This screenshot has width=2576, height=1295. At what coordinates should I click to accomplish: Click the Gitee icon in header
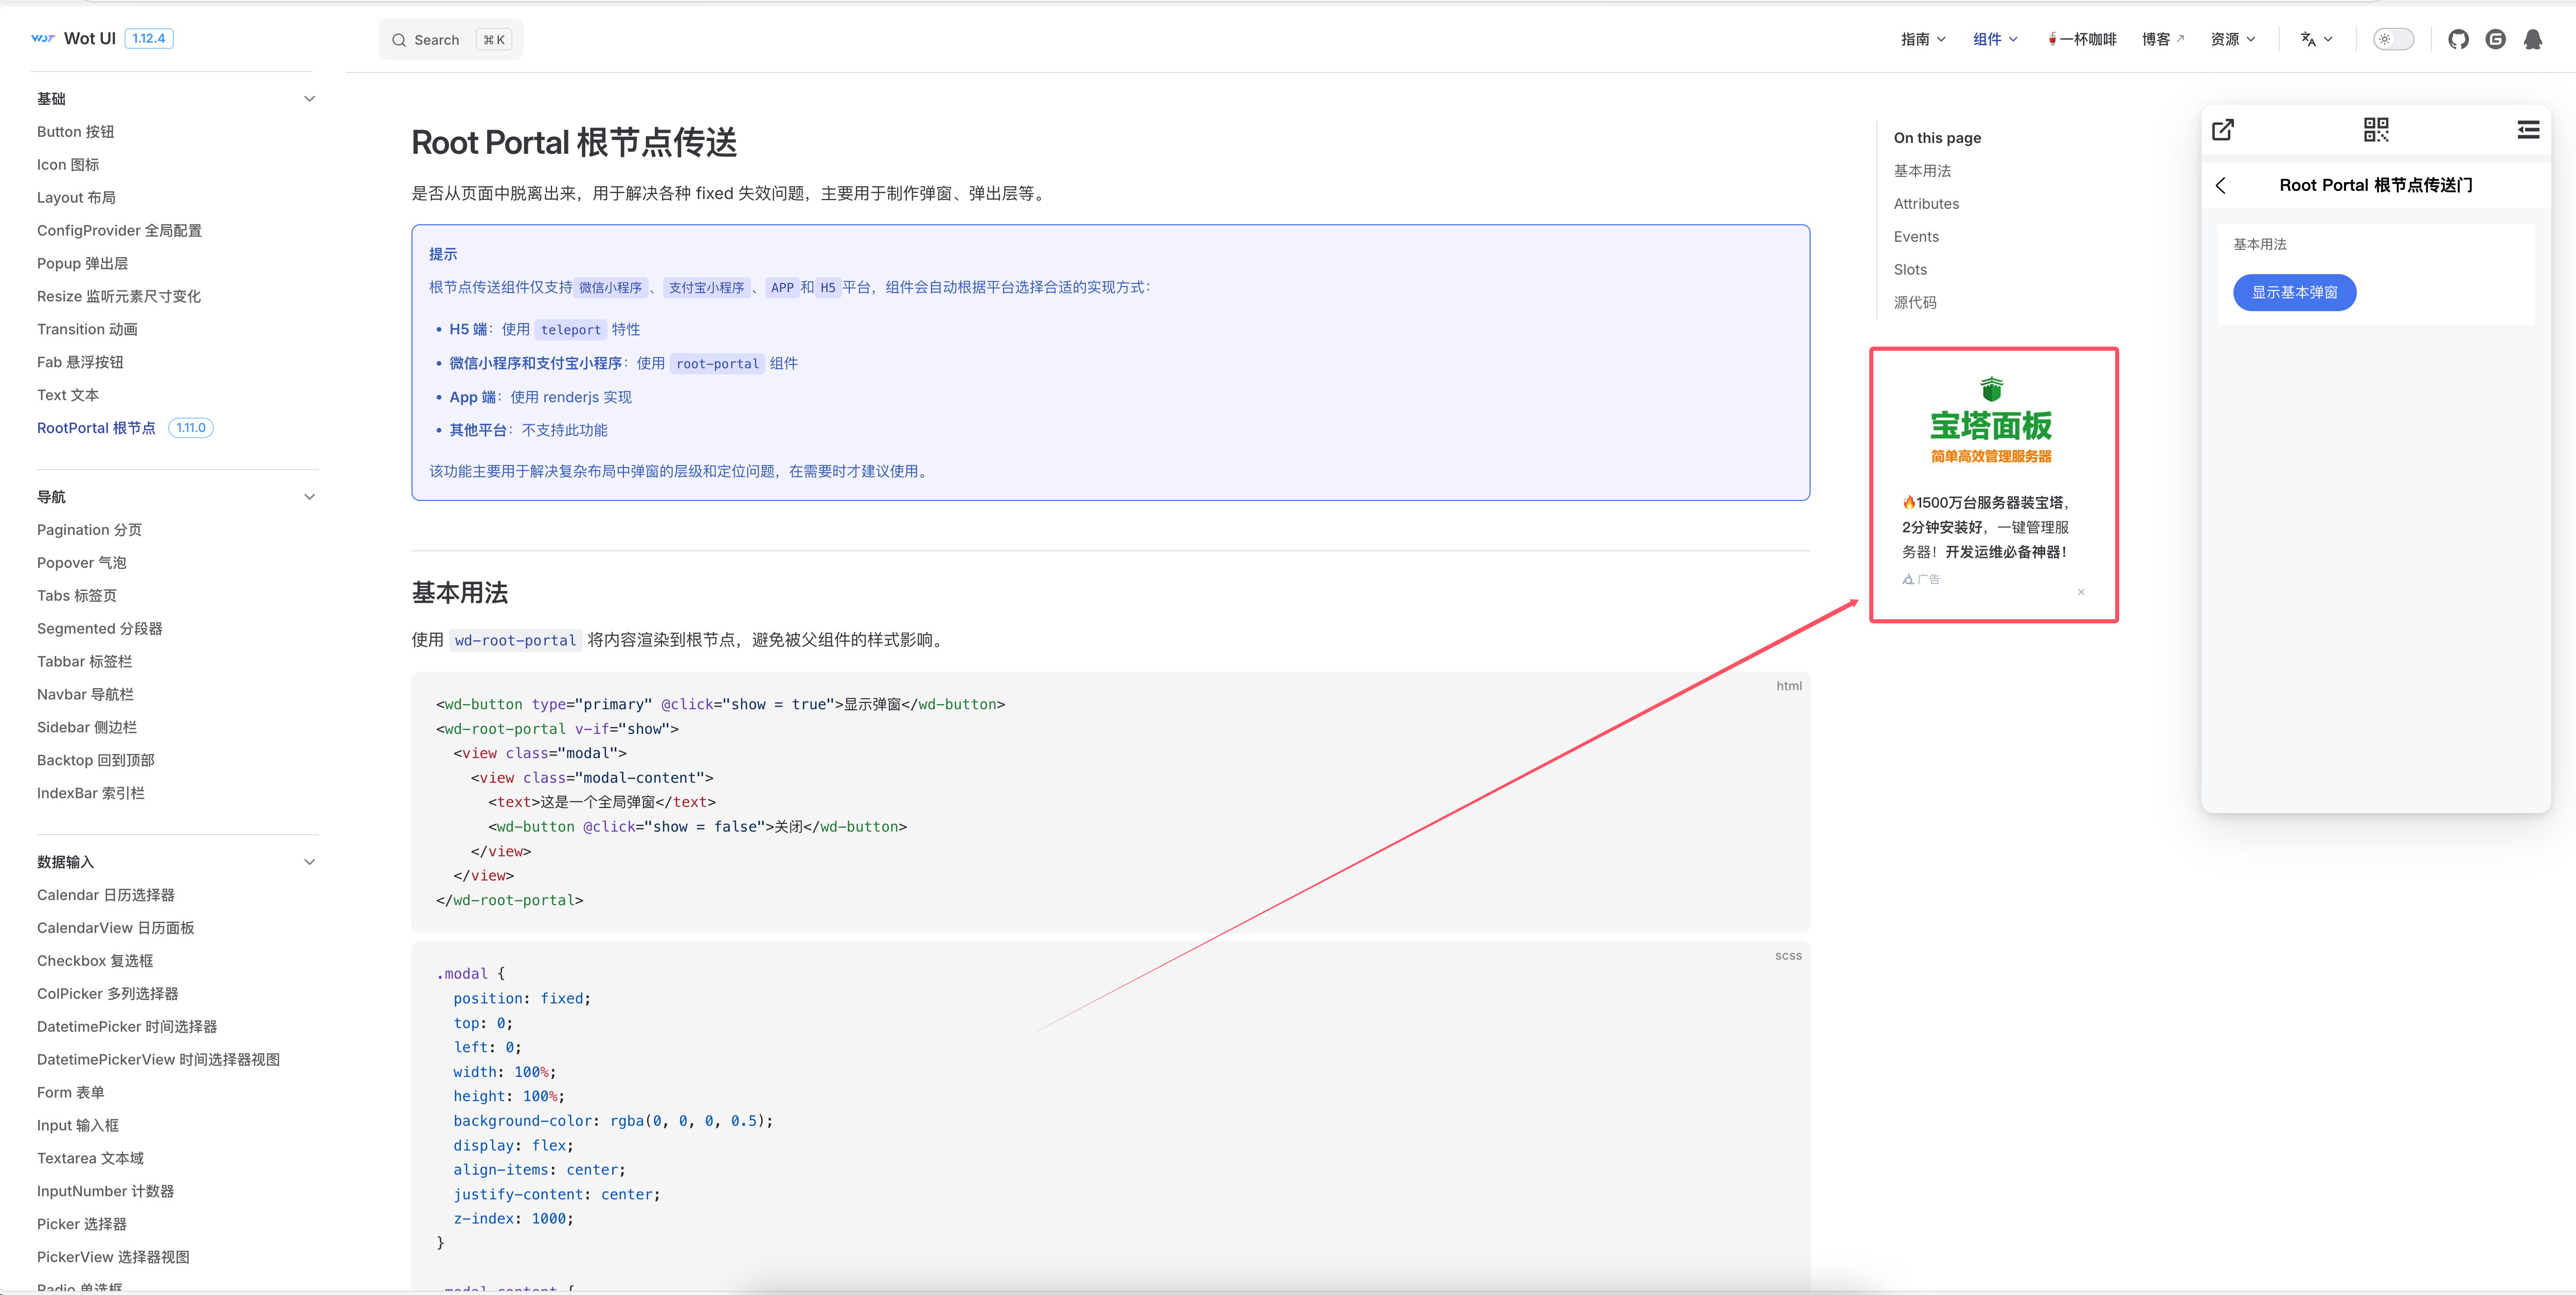[2495, 39]
